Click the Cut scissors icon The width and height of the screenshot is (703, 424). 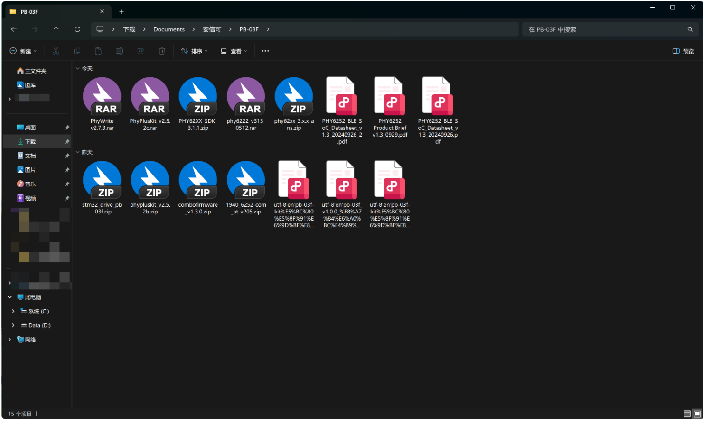coord(56,51)
